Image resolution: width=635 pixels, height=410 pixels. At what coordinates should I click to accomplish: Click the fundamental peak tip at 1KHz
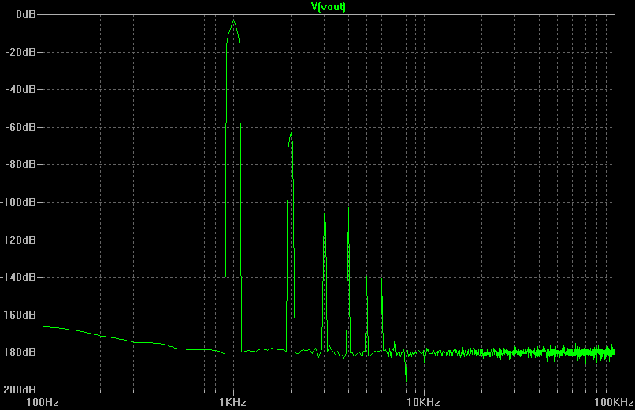click(233, 20)
